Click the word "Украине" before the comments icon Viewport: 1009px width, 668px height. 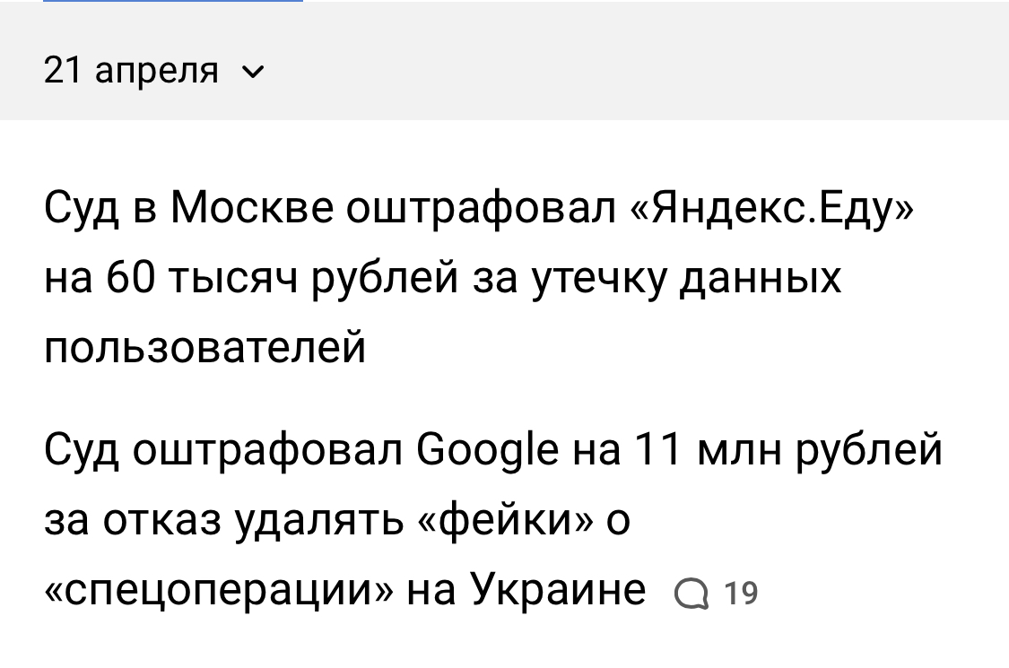(x=558, y=589)
